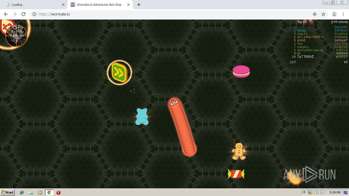Image resolution: width=349 pixels, height=196 pixels.
Task: Reload the wormate.io page
Action: (23, 14)
